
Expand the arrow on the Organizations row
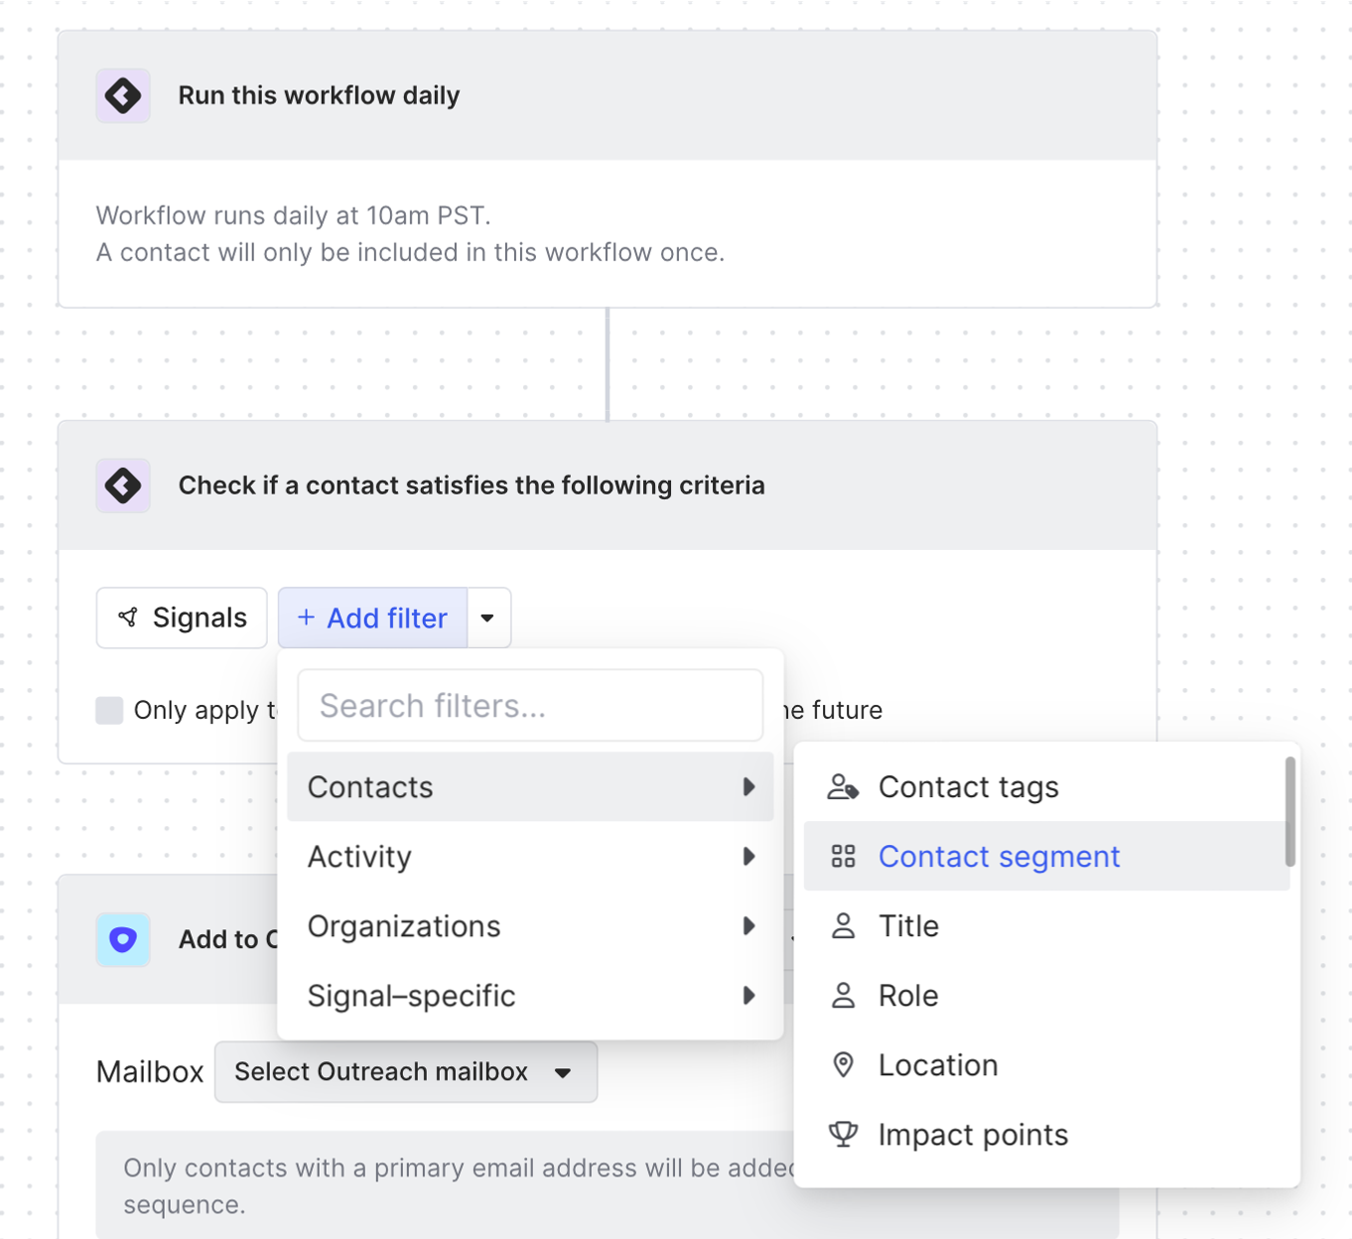pyautogui.click(x=748, y=925)
